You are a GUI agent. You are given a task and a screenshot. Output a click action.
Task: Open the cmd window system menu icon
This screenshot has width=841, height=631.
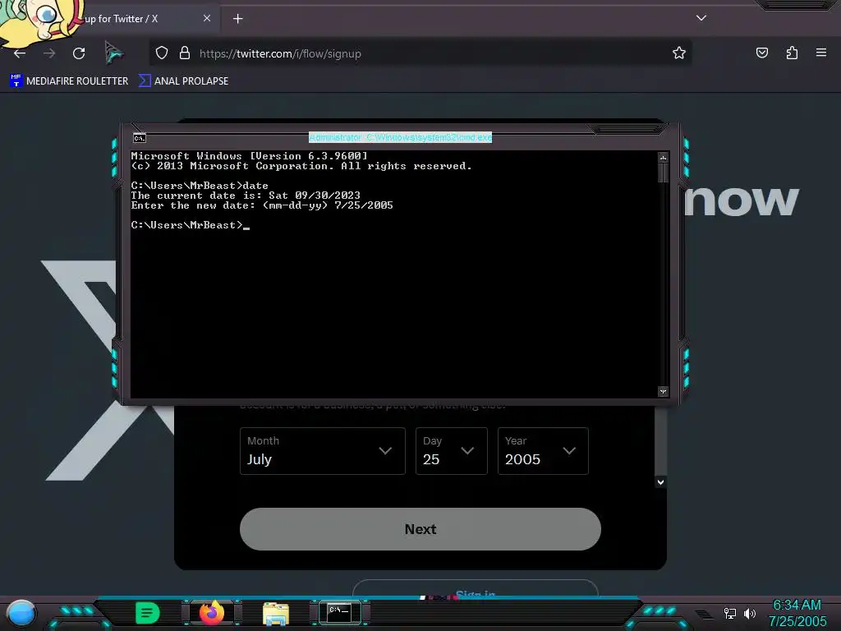point(140,138)
